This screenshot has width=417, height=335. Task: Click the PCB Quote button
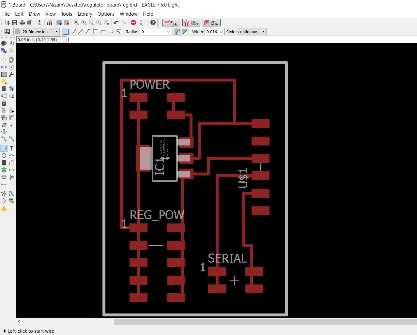click(x=191, y=23)
